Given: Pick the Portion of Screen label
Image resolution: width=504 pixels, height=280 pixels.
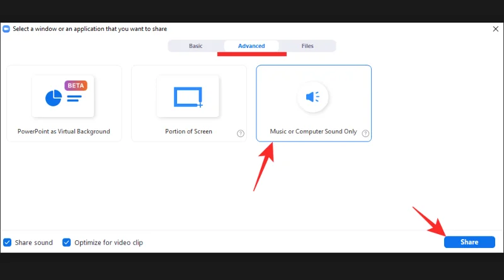Looking at the screenshot, I should coord(188,132).
